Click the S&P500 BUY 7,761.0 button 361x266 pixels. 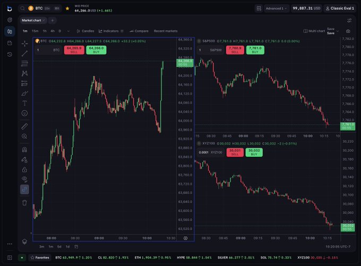[255, 50]
